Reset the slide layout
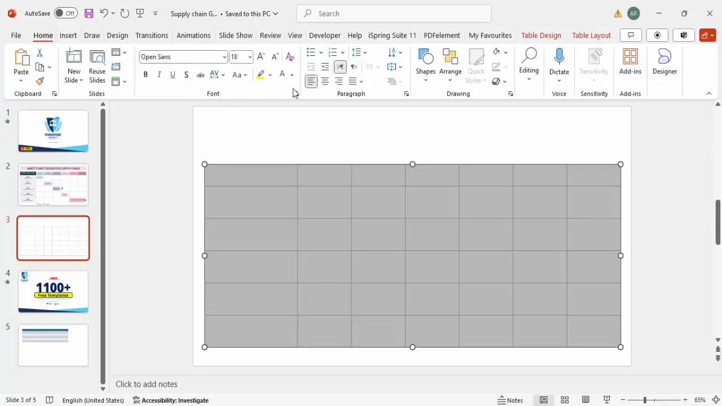Viewport: 722px width, 406px height. pyautogui.click(x=116, y=67)
